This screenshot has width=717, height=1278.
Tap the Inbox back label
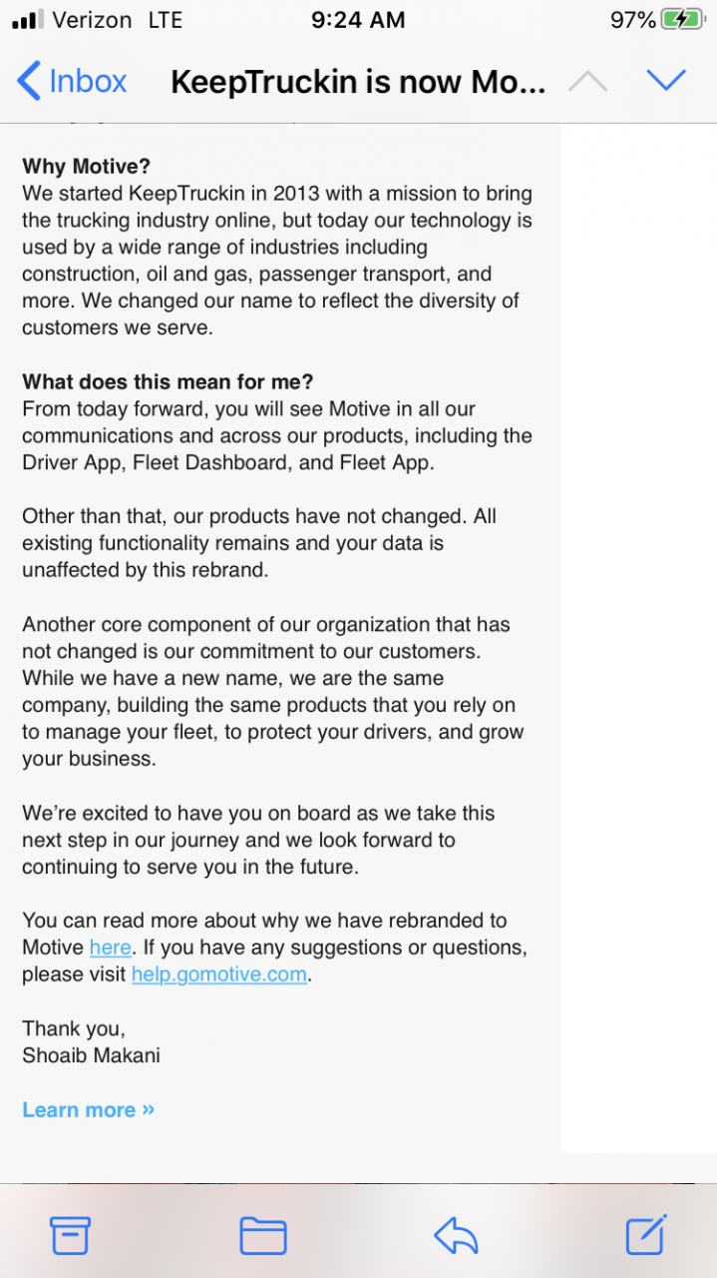(88, 81)
